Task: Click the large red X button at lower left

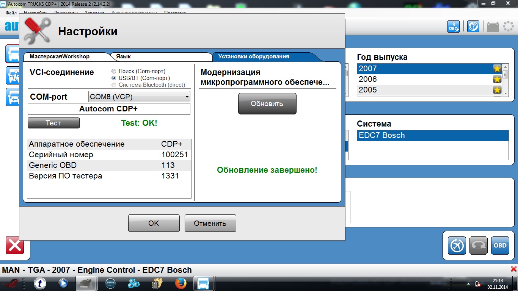Action: (x=15, y=245)
